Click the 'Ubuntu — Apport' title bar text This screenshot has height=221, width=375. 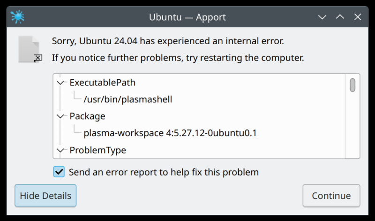[187, 17]
